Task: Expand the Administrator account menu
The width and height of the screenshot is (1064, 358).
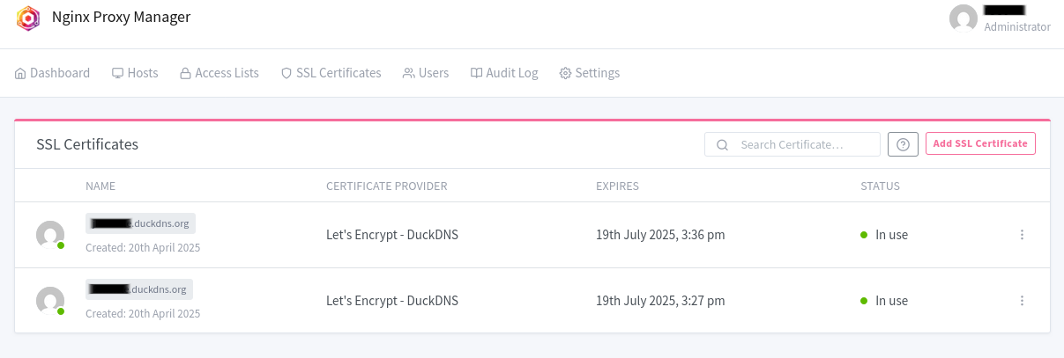Action: 1016,26
